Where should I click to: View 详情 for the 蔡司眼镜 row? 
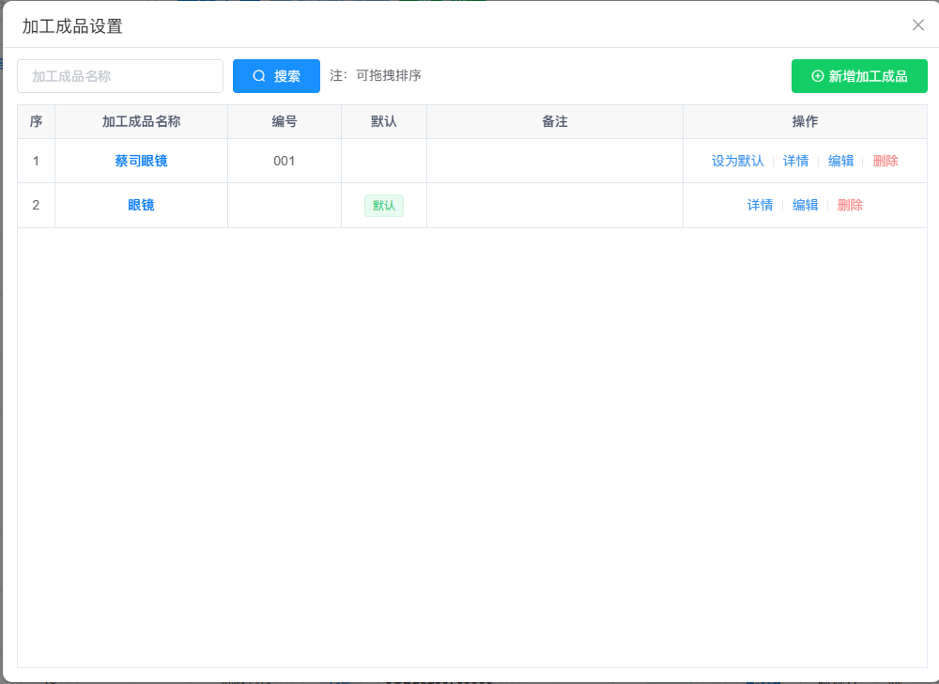click(x=795, y=161)
